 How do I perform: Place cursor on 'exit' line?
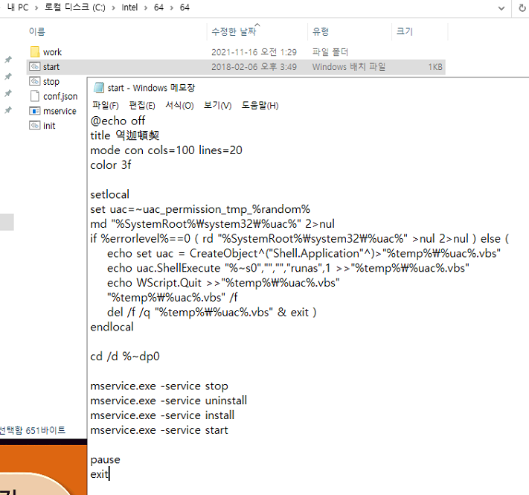click(x=100, y=474)
